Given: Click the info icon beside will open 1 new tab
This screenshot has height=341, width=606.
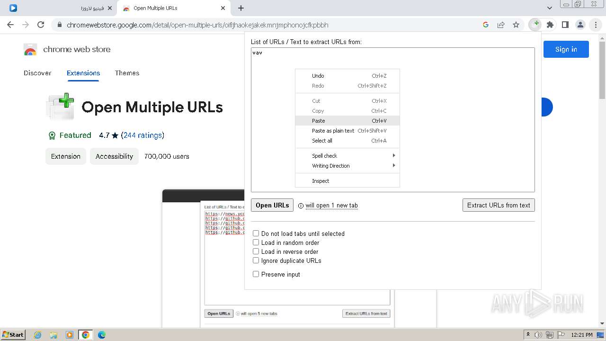Looking at the screenshot, I should click(301, 206).
